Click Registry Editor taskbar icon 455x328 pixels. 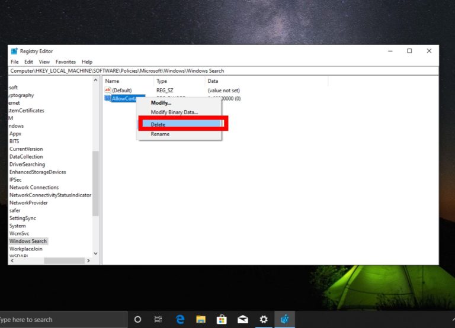284,319
